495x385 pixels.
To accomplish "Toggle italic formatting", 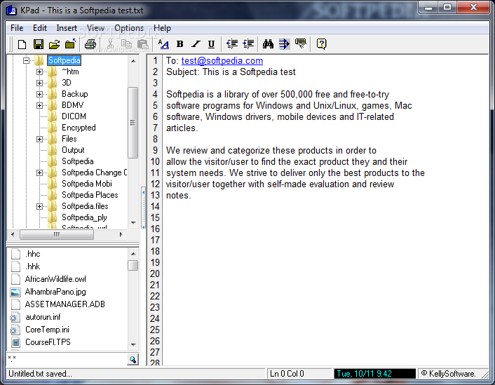I will (x=196, y=44).
